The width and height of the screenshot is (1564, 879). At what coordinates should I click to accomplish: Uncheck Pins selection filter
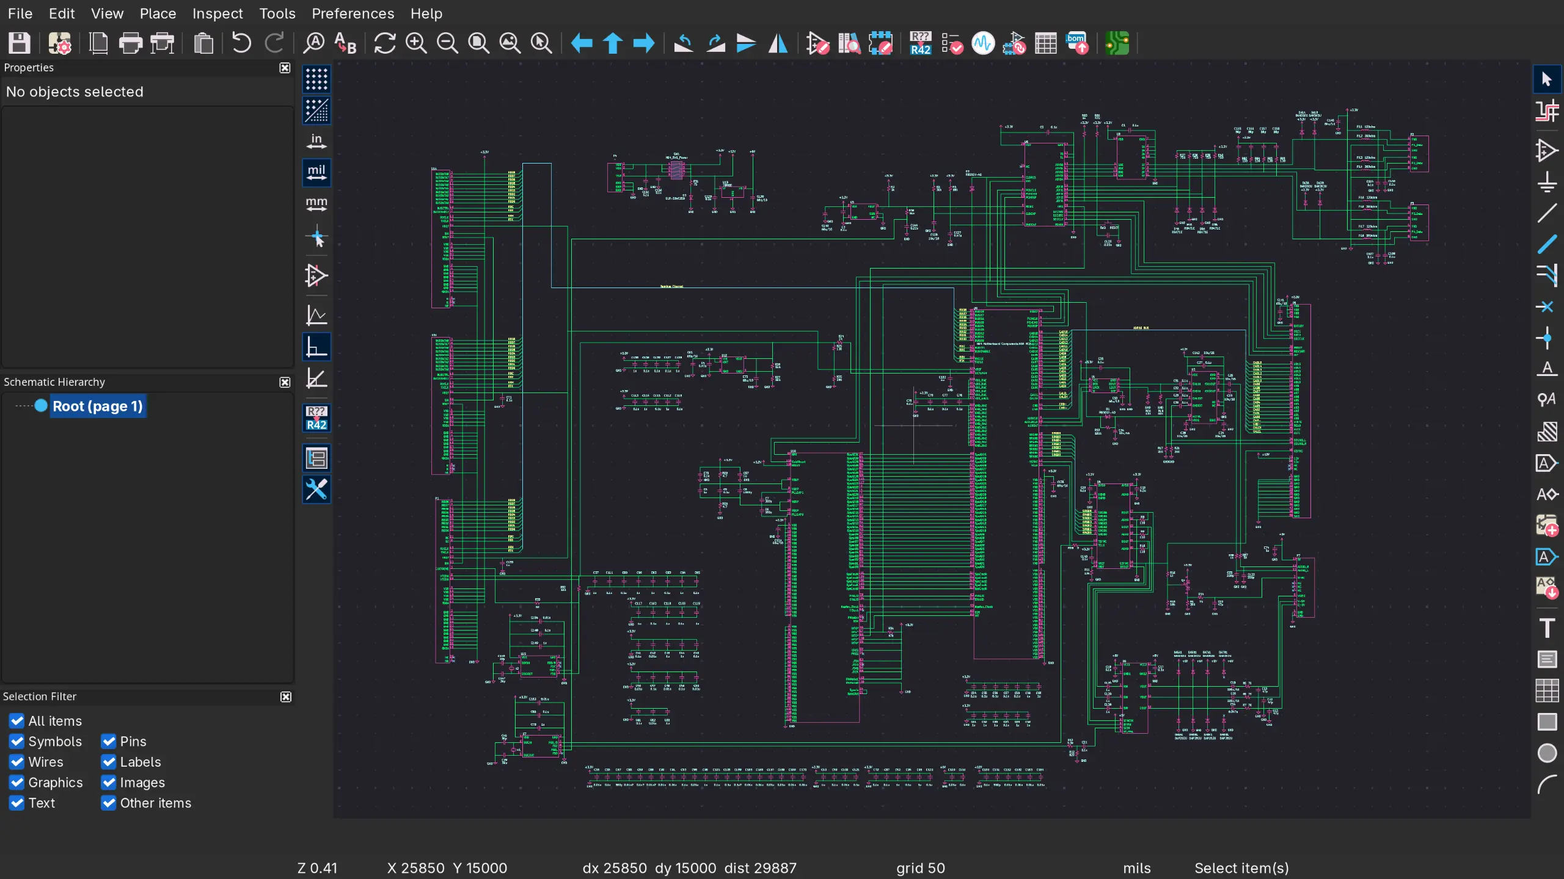pyautogui.click(x=109, y=742)
